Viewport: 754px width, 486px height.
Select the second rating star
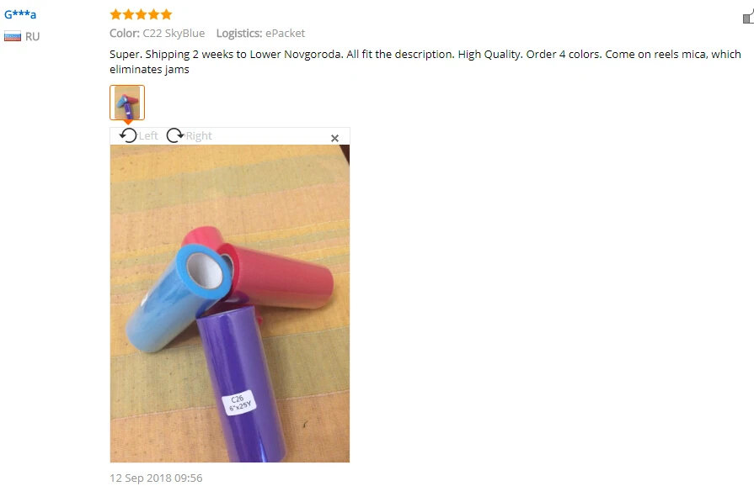pos(128,14)
